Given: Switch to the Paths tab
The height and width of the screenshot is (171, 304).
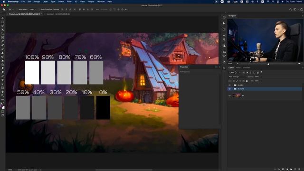Looking at the screenshot, I should coord(238,67).
